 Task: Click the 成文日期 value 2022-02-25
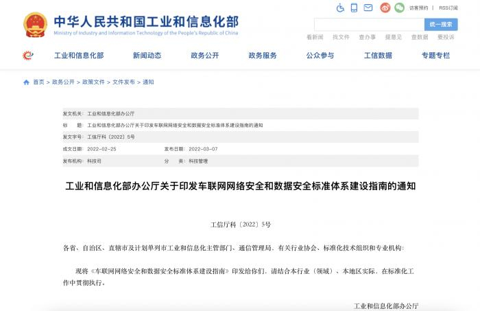pos(101,149)
